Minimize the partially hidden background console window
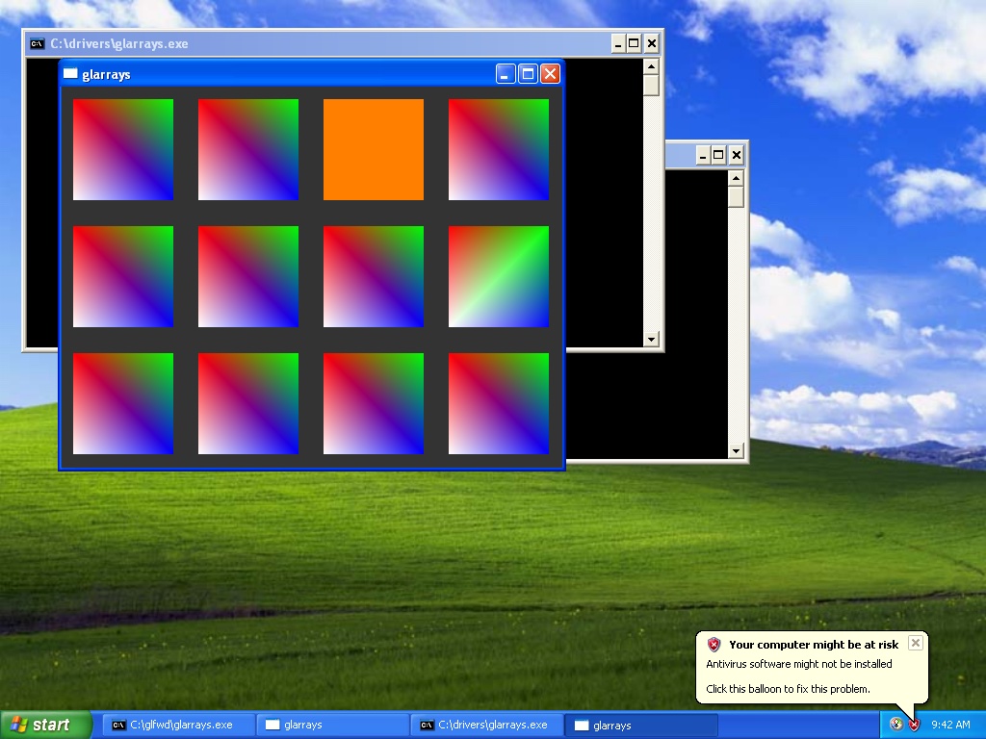 tap(703, 155)
